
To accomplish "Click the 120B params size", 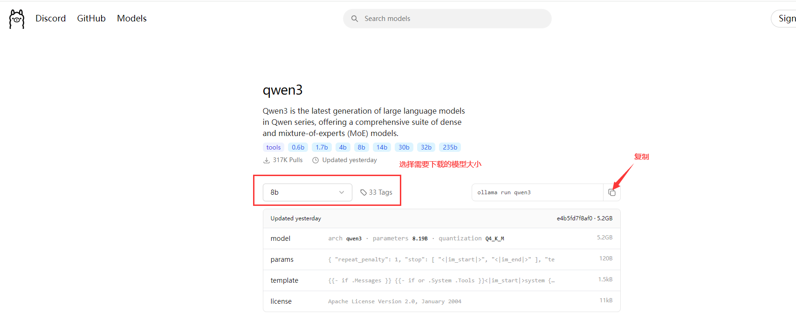I will [606, 259].
